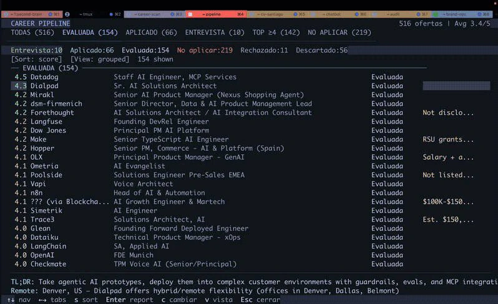Screen dimensions: 498x304
Task: Switch to the NO APLICAR (219) filter tab
Action: pos(339,32)
